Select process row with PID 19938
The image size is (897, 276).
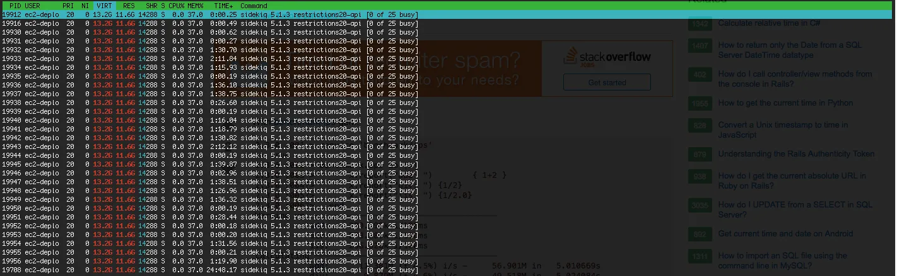click(x=210, y=102)
